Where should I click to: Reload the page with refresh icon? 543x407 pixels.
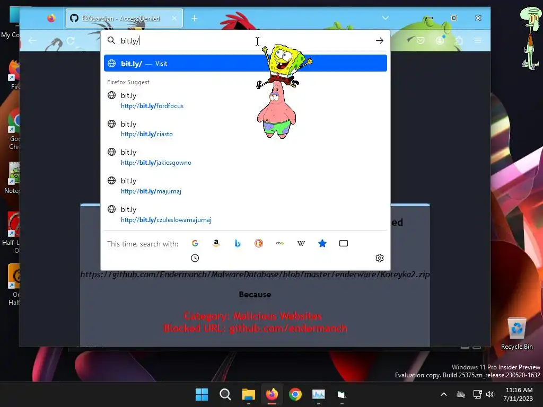(71, 41)
